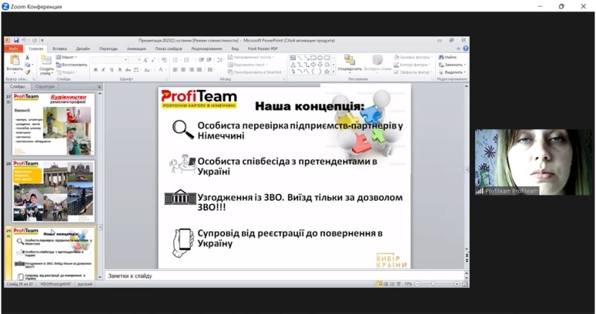Open the Макет layout dropdown
The height and width of the screenshot is (314, 596).
pos(66,57)
